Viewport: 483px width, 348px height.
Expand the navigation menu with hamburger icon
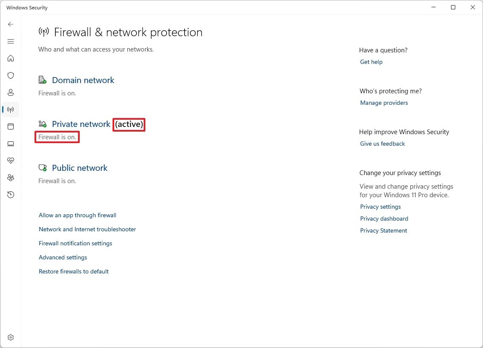coord(10,41)
